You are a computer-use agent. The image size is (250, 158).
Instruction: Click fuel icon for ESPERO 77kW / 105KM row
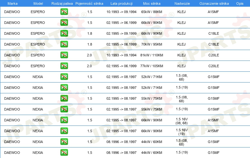64,66
